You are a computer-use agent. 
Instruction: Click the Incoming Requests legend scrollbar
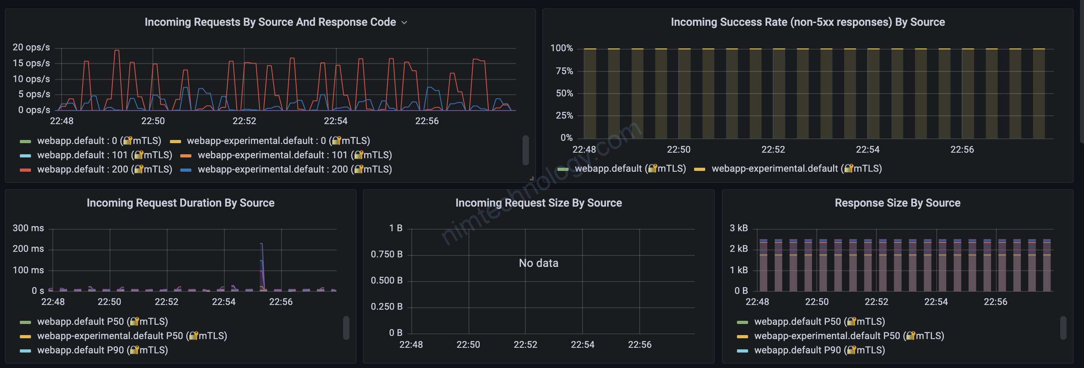tap(525, 150)
